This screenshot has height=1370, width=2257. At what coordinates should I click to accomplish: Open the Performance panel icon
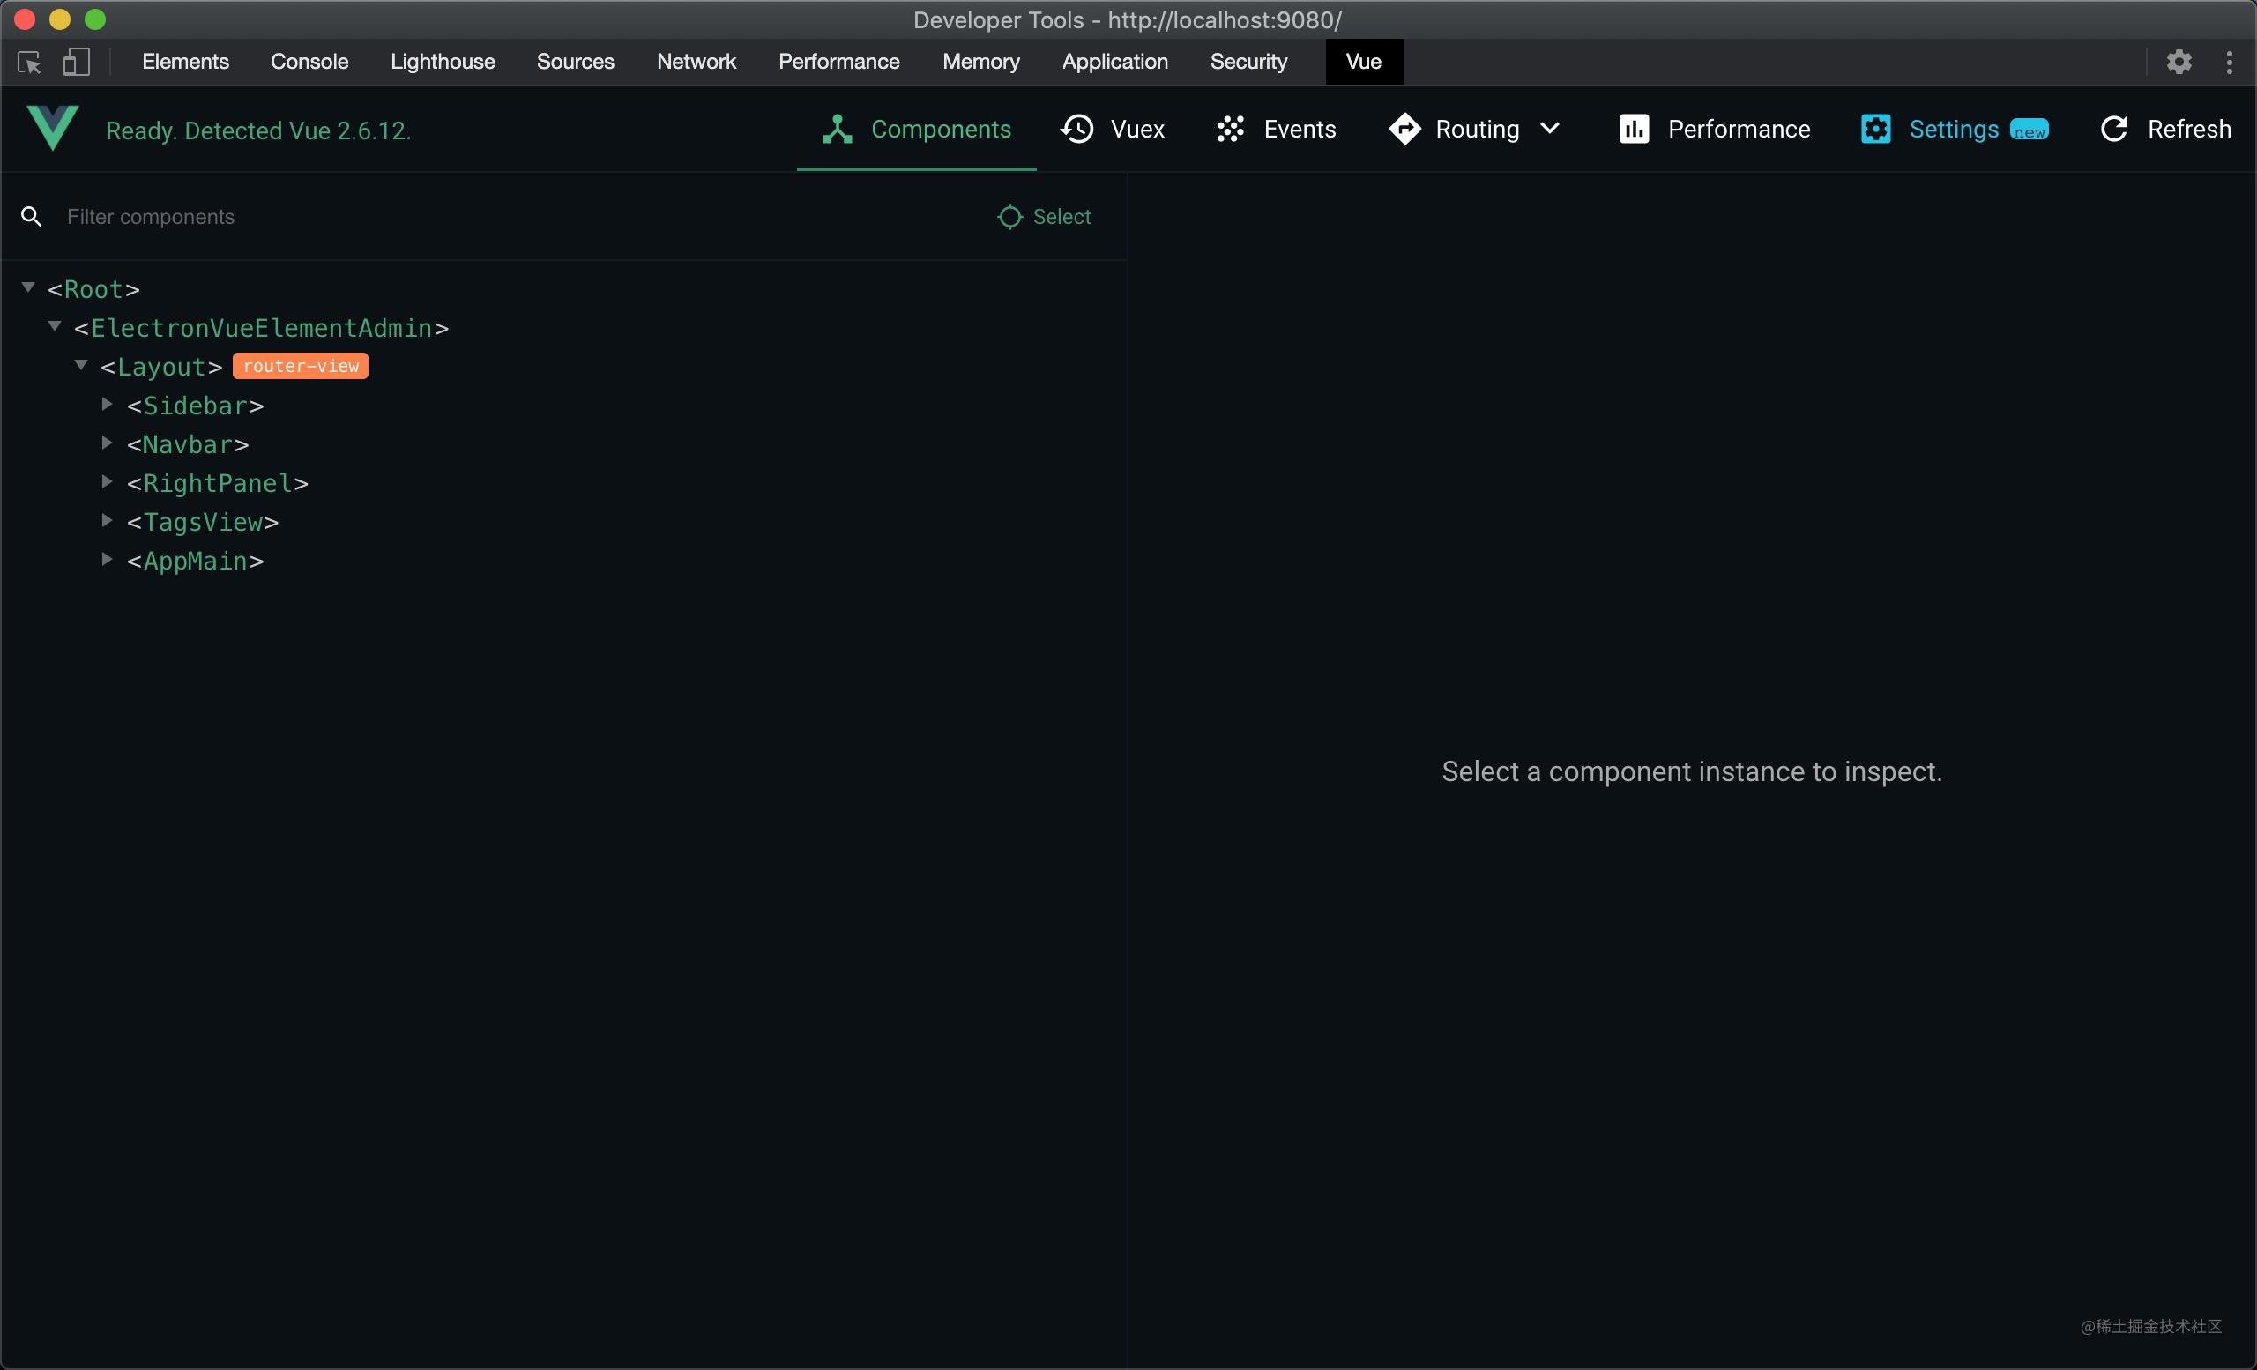tap(1635, 129)
